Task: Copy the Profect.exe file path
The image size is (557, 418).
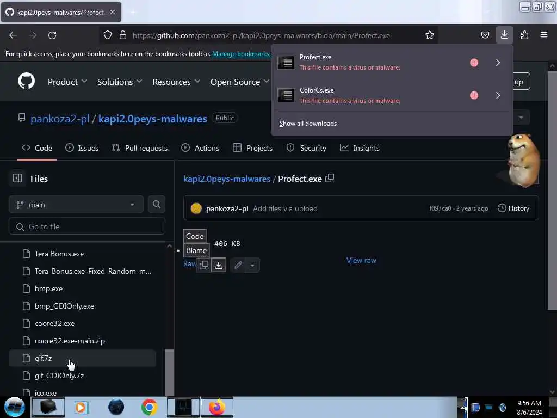Action: click(x=330, y=178)
